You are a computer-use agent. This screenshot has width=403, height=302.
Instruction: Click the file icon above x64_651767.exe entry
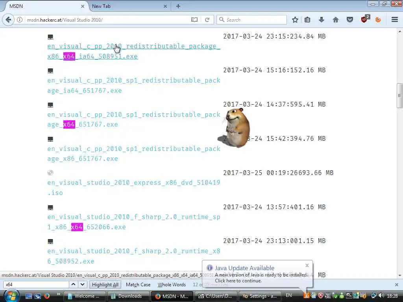pyautogui.click(x=50, y=105)
